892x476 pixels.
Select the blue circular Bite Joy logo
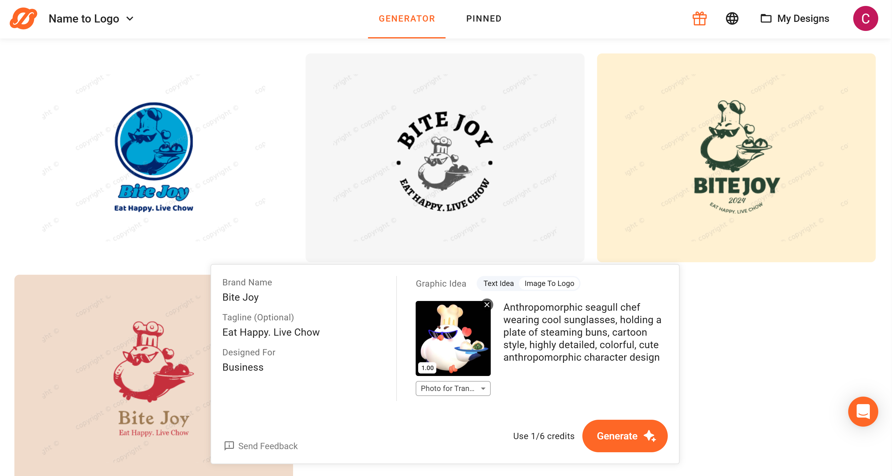click(153, 158)
